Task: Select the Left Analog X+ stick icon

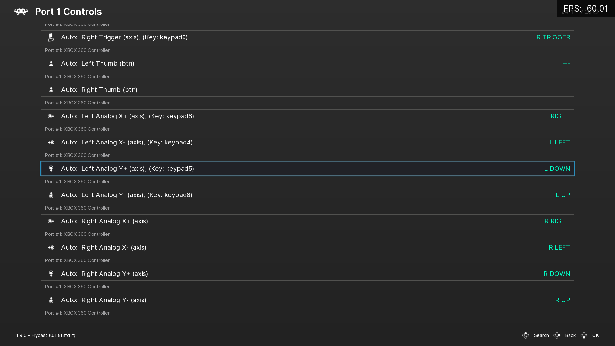Action: click(x=51, y=116)
